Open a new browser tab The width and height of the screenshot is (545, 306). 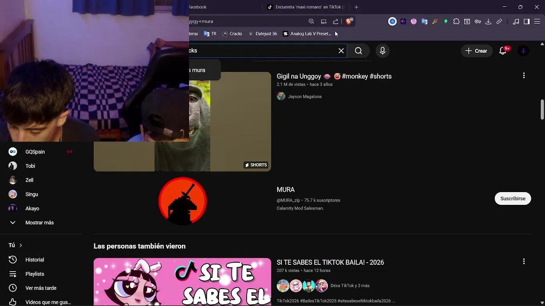[356, 7]
